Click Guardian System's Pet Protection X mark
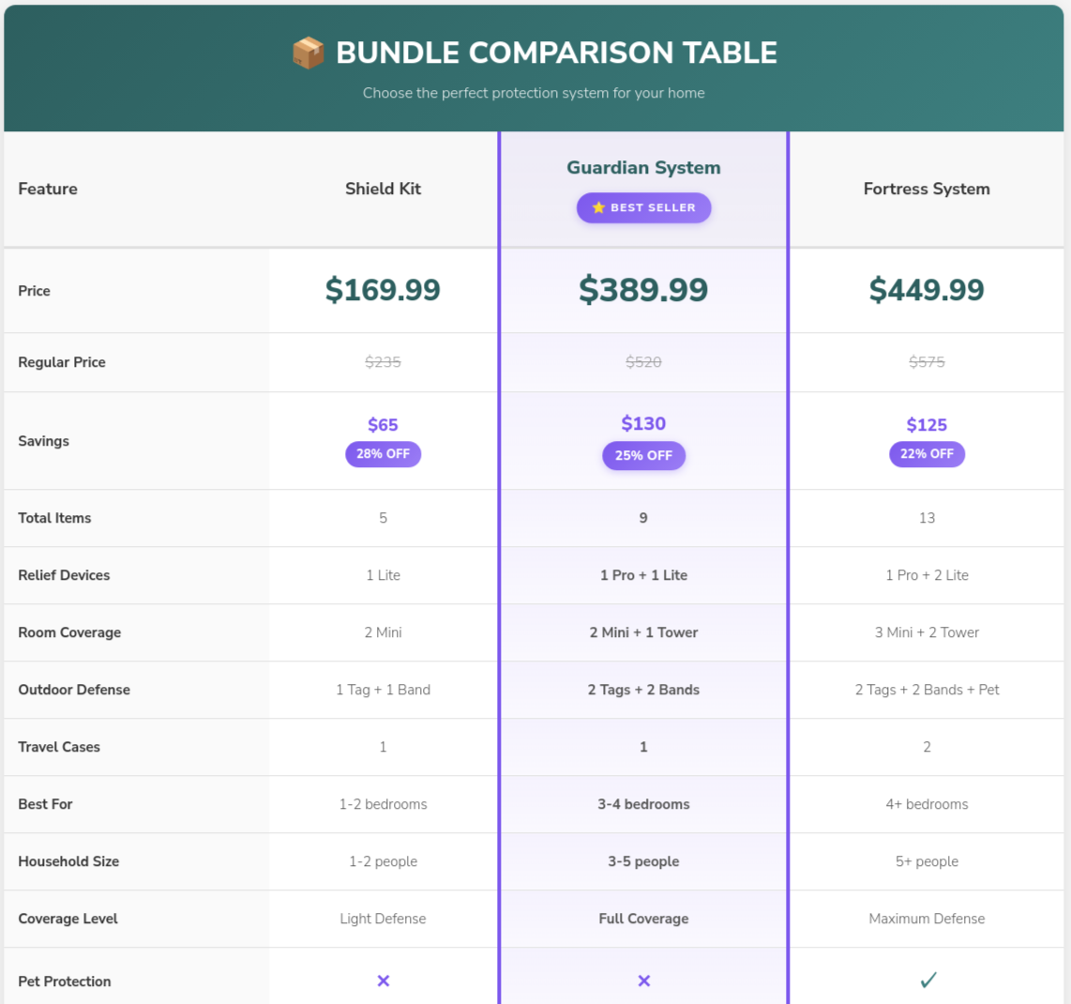The width and height of the screenshot is (1071, 1004). 643,981
